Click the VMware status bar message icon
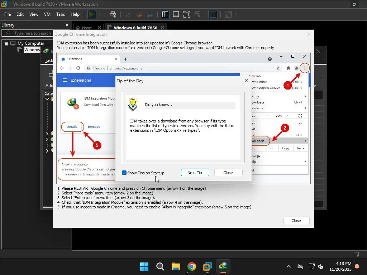This screenshot has width=367, height=275. pyautogui.click(x=356, y=255)
